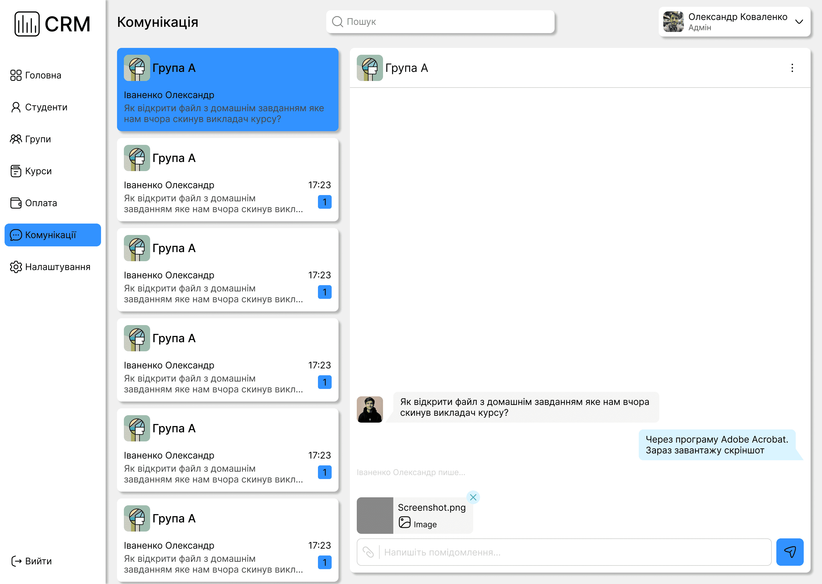Click the paperclip attachment icon

[368, 552]
